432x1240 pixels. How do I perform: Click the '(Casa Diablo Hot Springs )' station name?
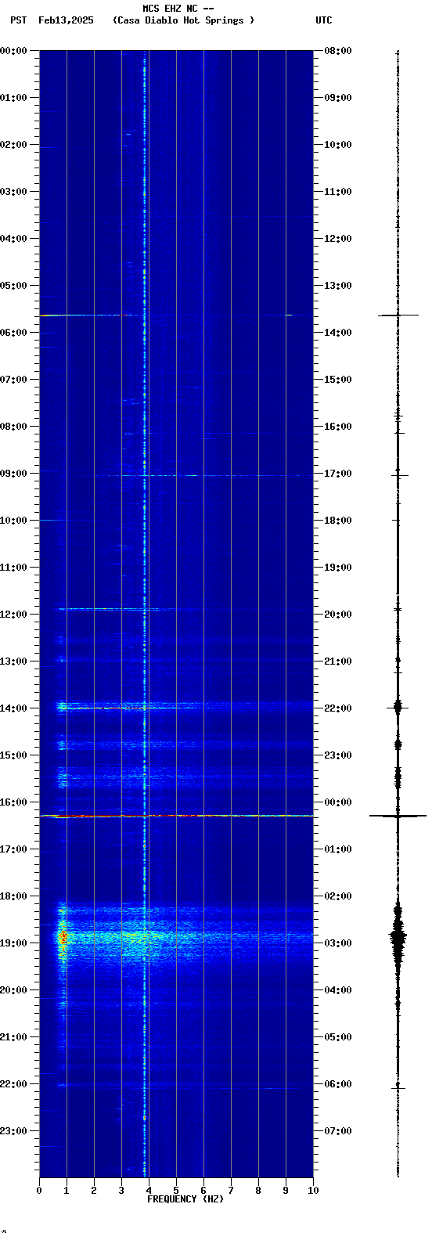[x=184, y=20]
